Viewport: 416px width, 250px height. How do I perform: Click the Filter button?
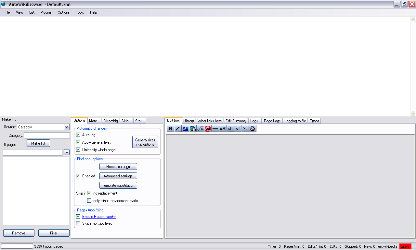point(54,233)
